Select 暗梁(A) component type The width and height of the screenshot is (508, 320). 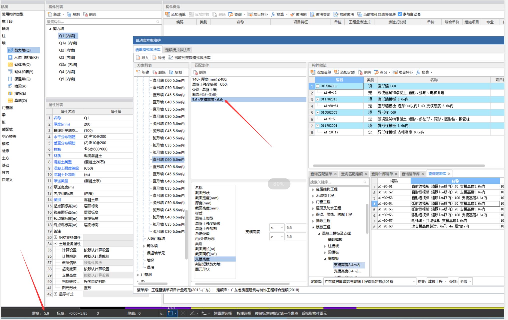[x=20, y=86]
